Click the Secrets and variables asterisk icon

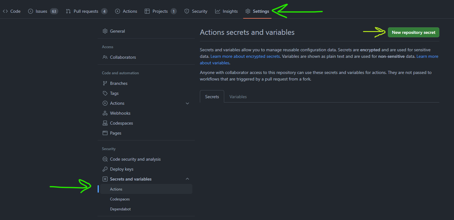coord(105,179)
